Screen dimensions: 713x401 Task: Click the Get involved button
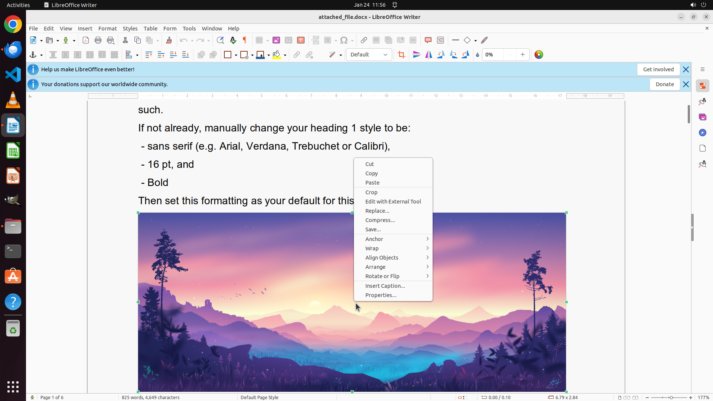(x=658, y=69)
